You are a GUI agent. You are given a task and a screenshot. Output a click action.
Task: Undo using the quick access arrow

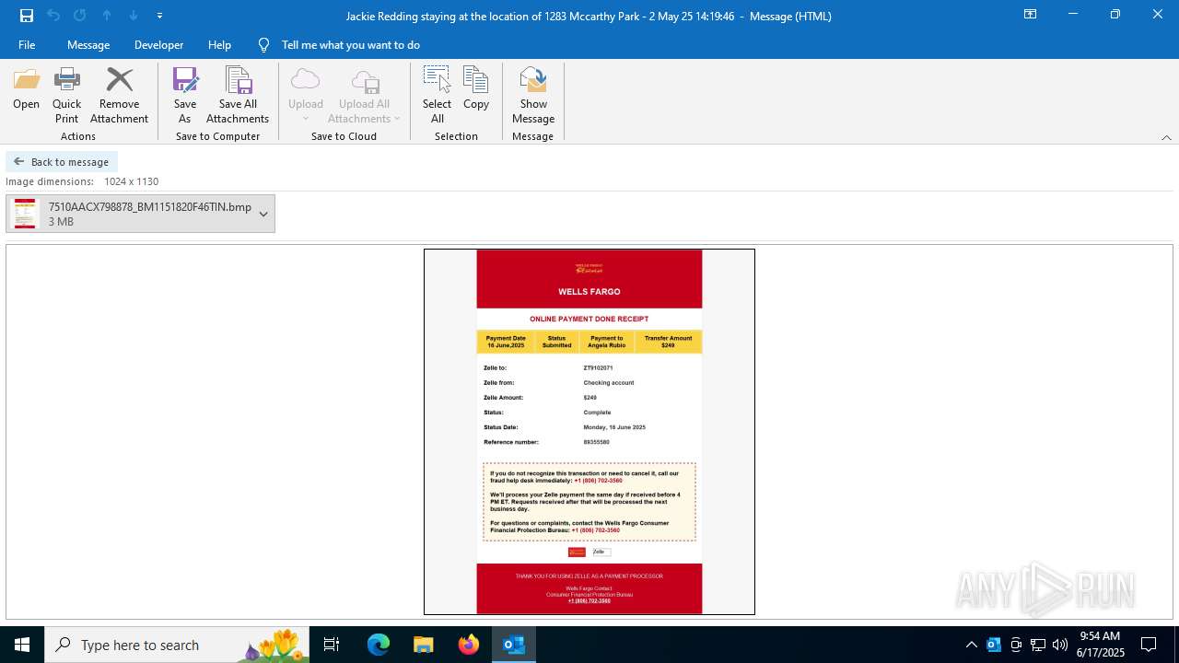[53, 16]
